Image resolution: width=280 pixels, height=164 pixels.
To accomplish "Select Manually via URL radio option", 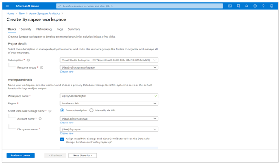I will (x=92, y=110).
